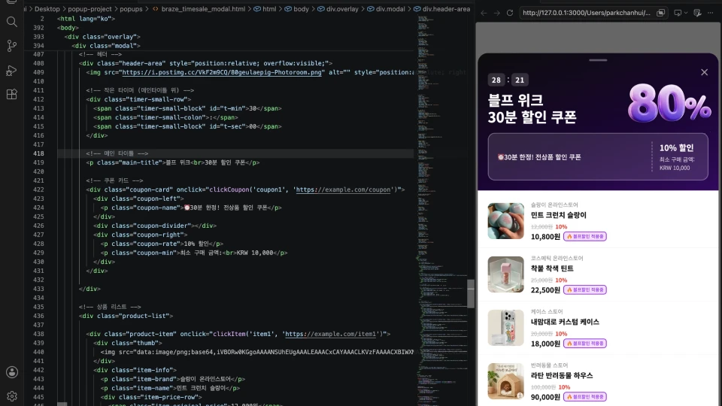Click the 22,500원 price
Screen dimensions: 722x406
coord(546,290)
